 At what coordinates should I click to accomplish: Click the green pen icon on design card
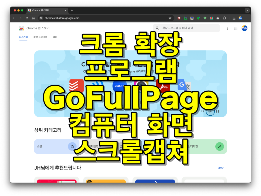click(220, 146)
